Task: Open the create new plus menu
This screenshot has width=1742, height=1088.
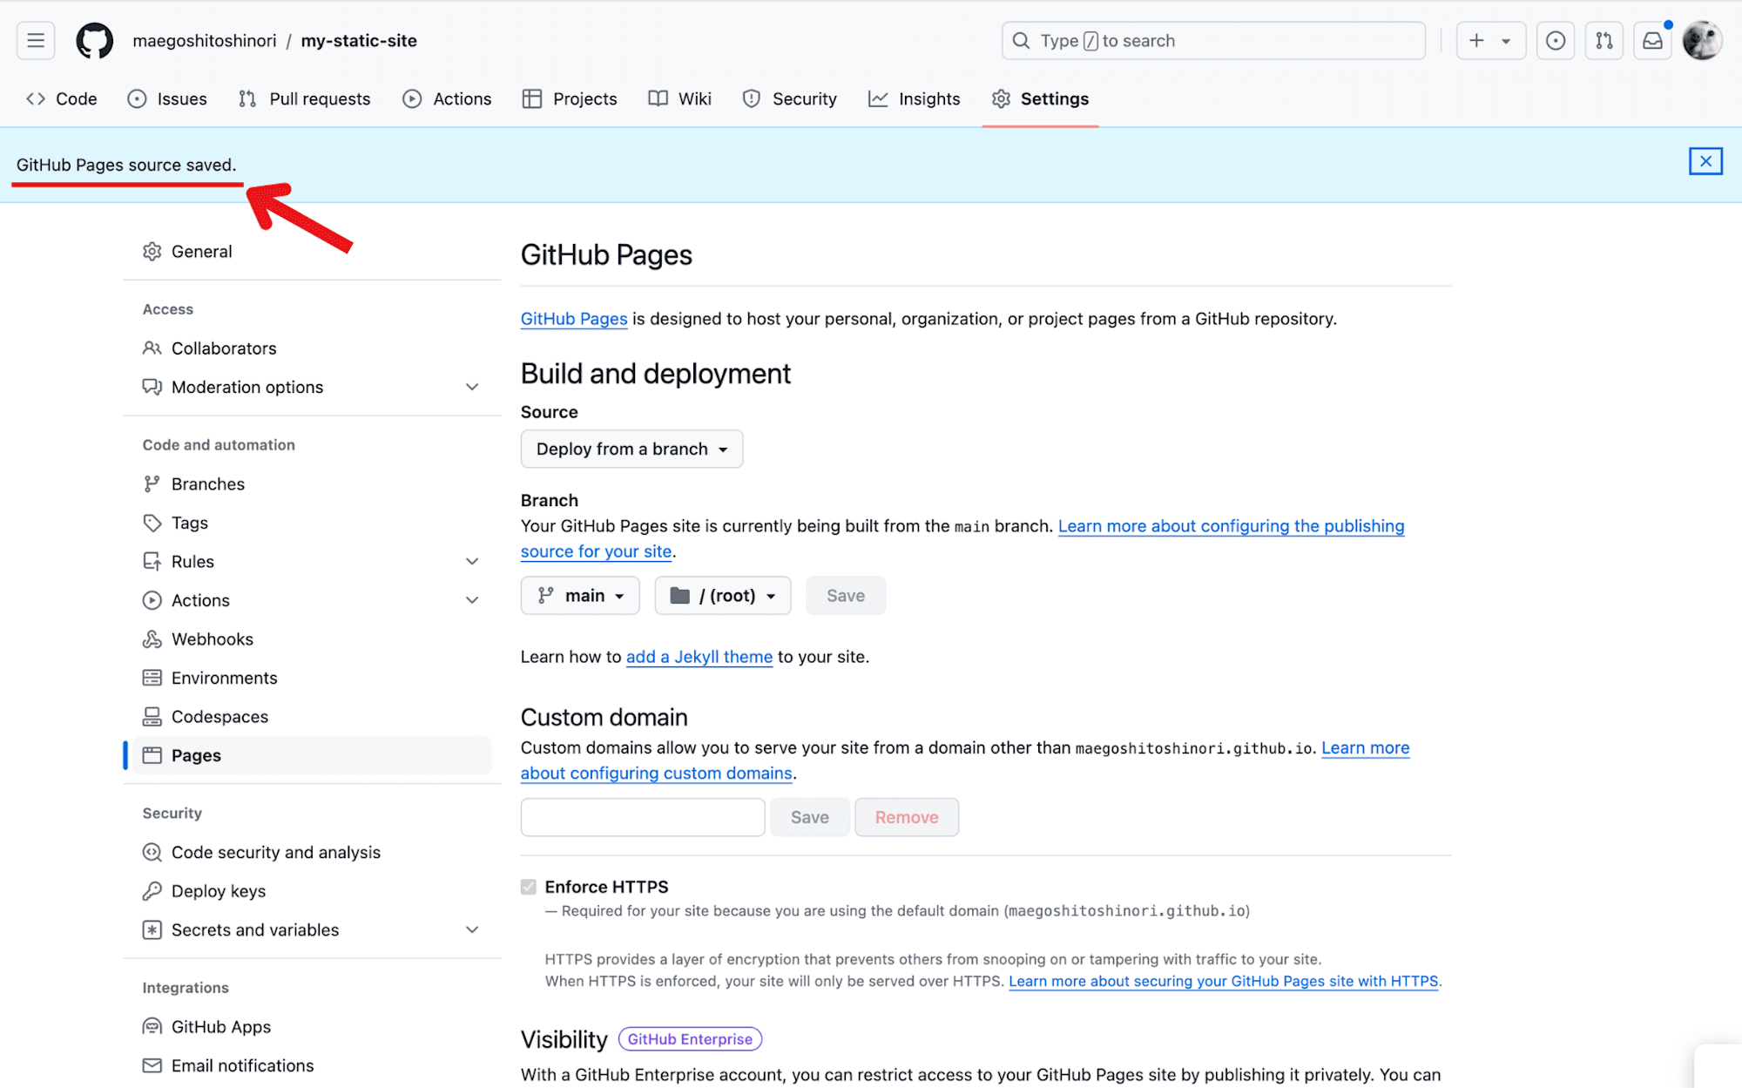Action: coord(1490,41)
